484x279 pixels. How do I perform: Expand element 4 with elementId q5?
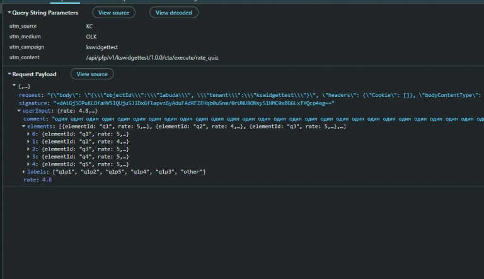(x=28, y=164)
